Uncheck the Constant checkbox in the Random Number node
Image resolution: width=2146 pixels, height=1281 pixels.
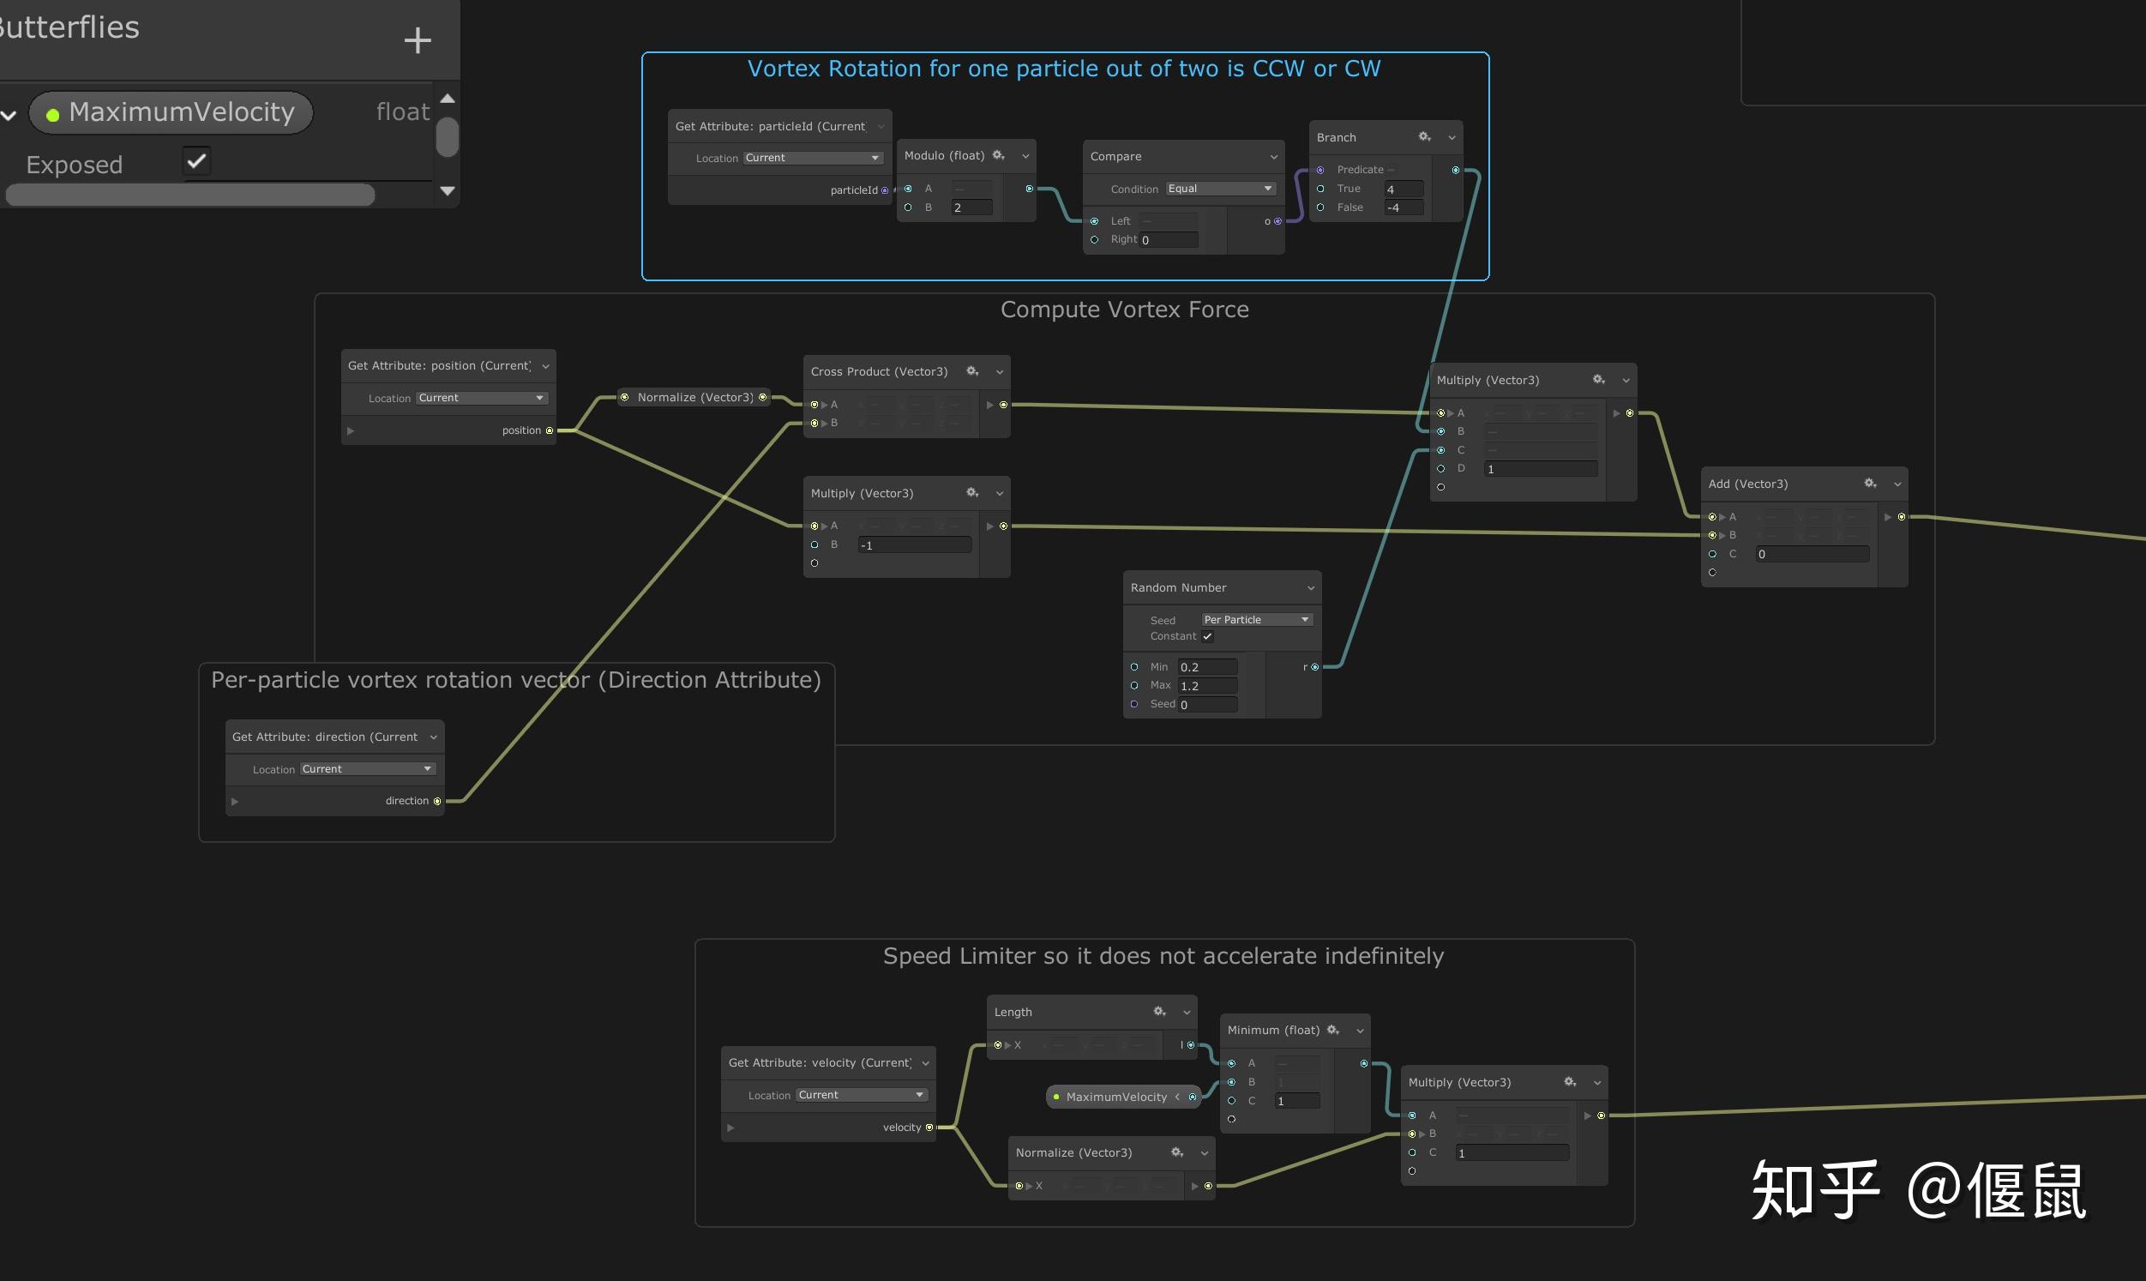click(1207, 636)
